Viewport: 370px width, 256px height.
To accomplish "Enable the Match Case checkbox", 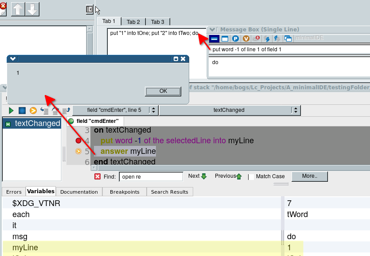I will tap(252, 176).
